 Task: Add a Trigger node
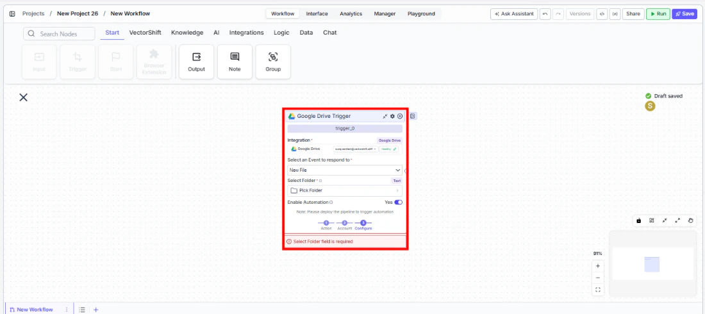click(x=78, y=62)
